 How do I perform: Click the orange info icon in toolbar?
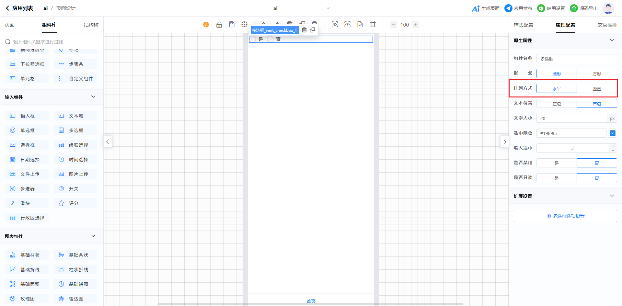pyautogui.click(x=206, y=25)
